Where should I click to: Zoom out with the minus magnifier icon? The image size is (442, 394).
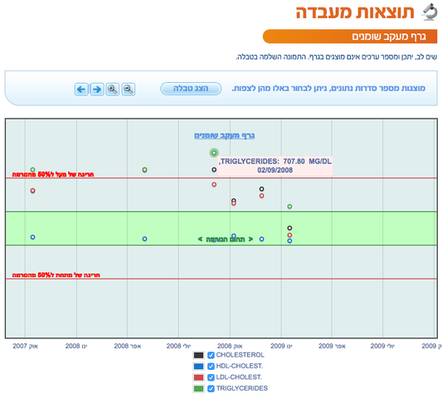[x=129, y=90]
